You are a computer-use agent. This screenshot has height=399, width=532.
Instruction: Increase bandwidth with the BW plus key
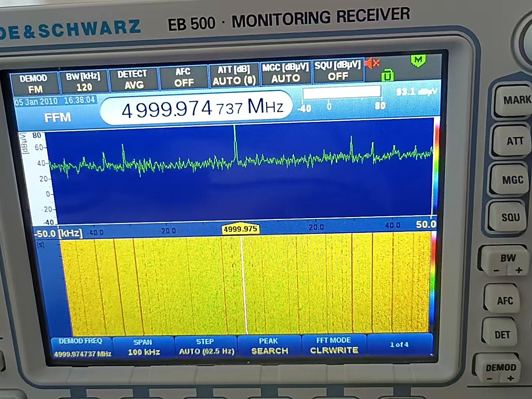pos(518,270)
